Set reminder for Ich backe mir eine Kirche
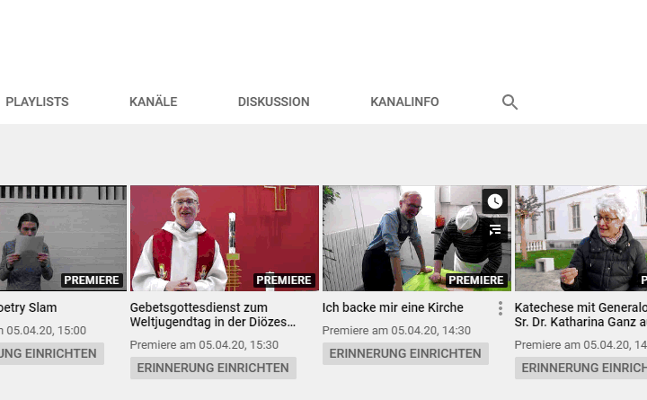 pos(405,353)
